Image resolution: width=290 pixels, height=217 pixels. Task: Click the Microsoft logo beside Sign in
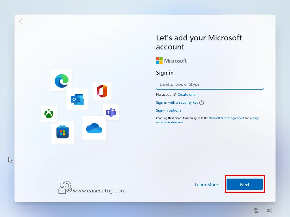point(171,61)
